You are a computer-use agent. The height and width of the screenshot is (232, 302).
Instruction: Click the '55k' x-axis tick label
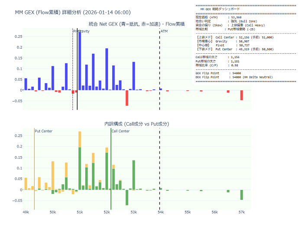click(188, 212)
